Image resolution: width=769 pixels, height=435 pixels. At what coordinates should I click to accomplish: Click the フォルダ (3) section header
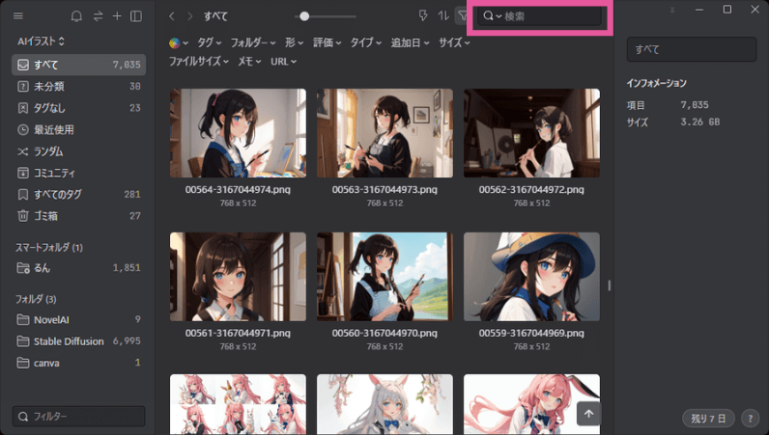[36, 299]
